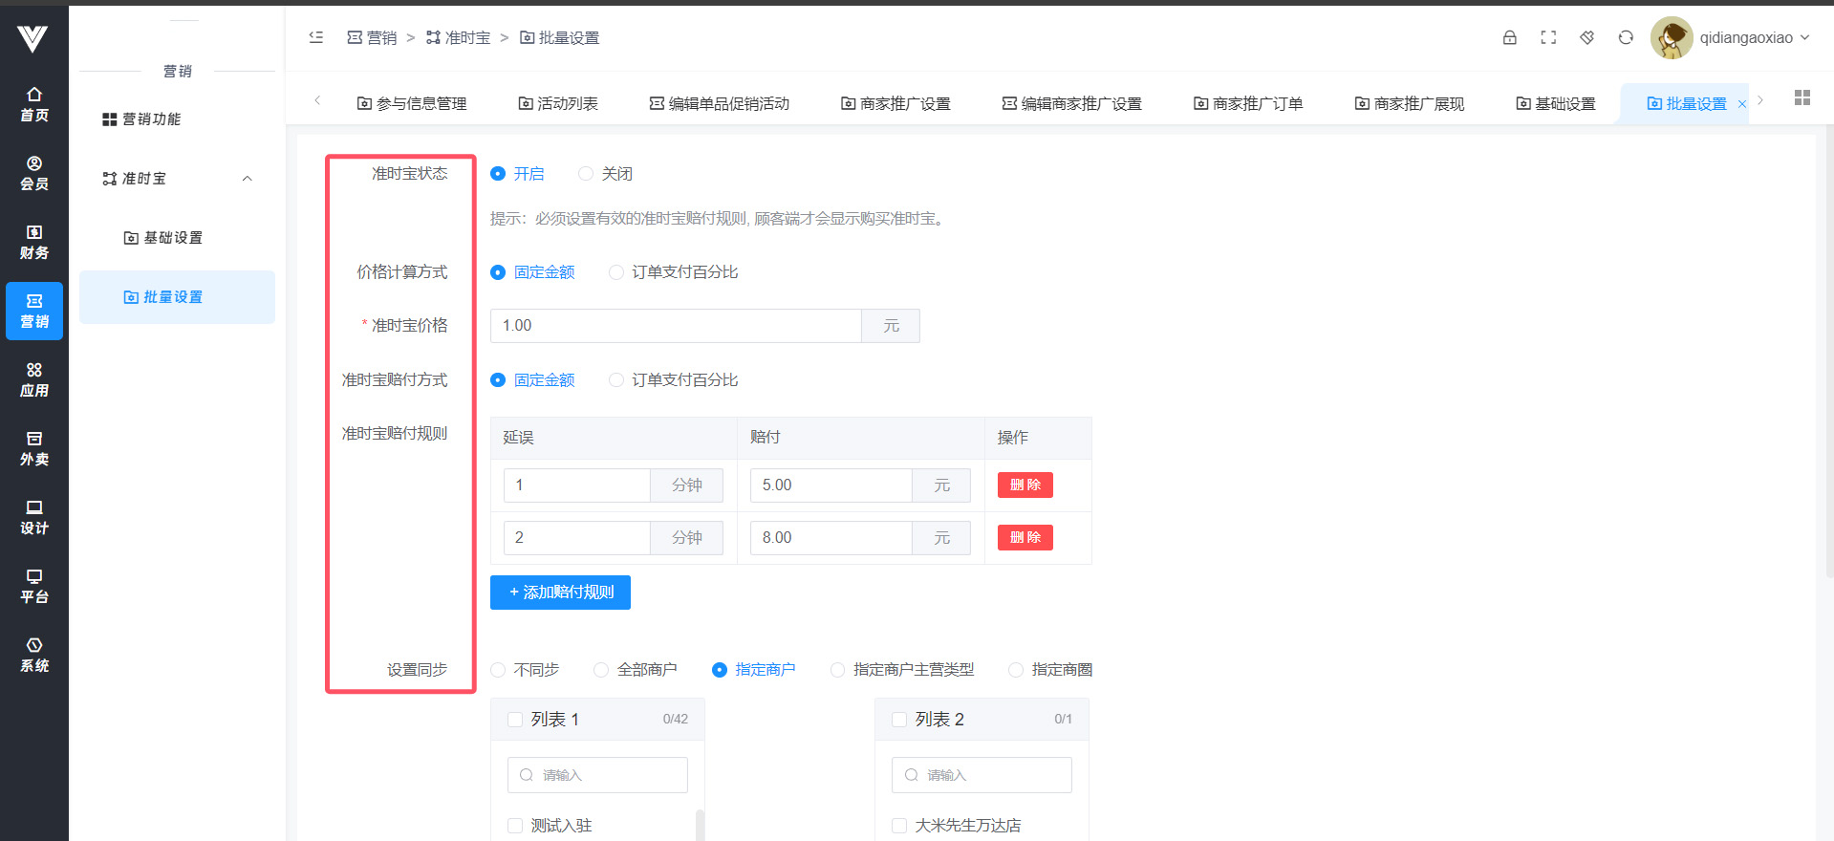This screenshot has height=841, width=1834.
Task: Switch to the 活动列表 tab
Action: point(558,103)
